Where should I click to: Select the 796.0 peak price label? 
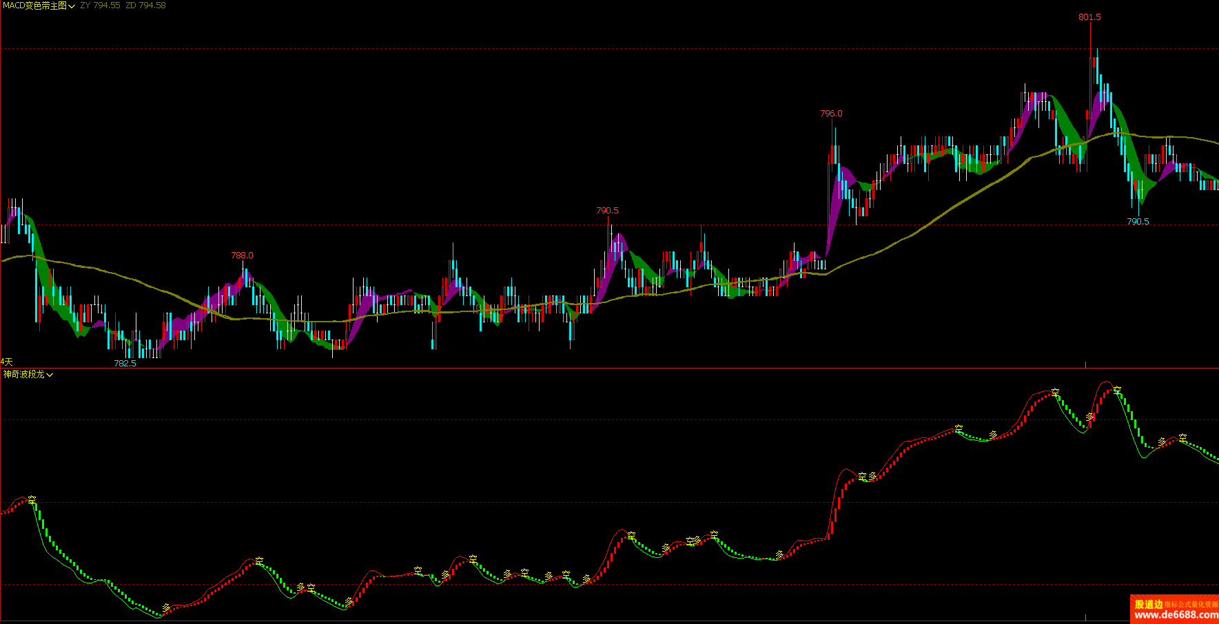tap(831, 114)
